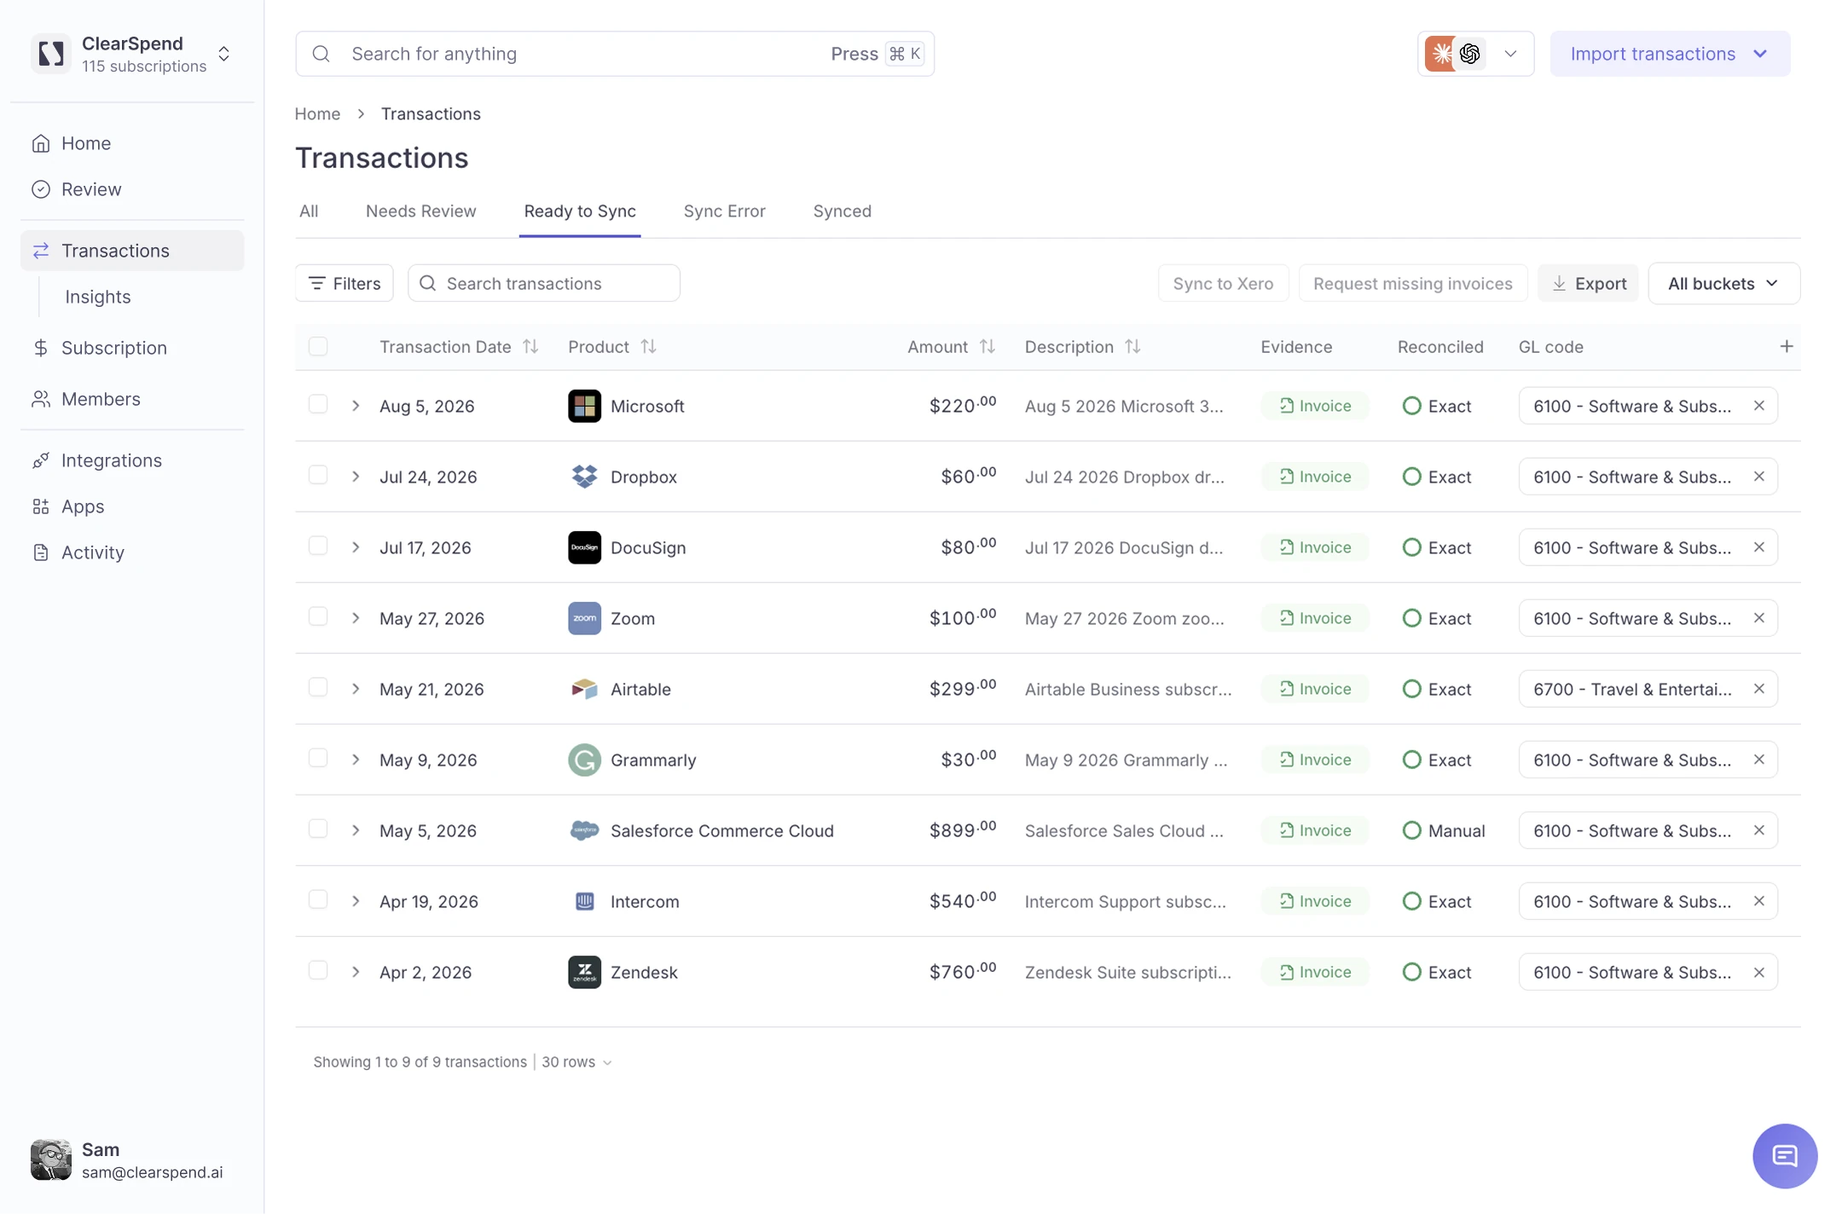The image size is (1842, 1214).
Task: Open Apps in the sidebar
Action: click(x=82, y=506)
